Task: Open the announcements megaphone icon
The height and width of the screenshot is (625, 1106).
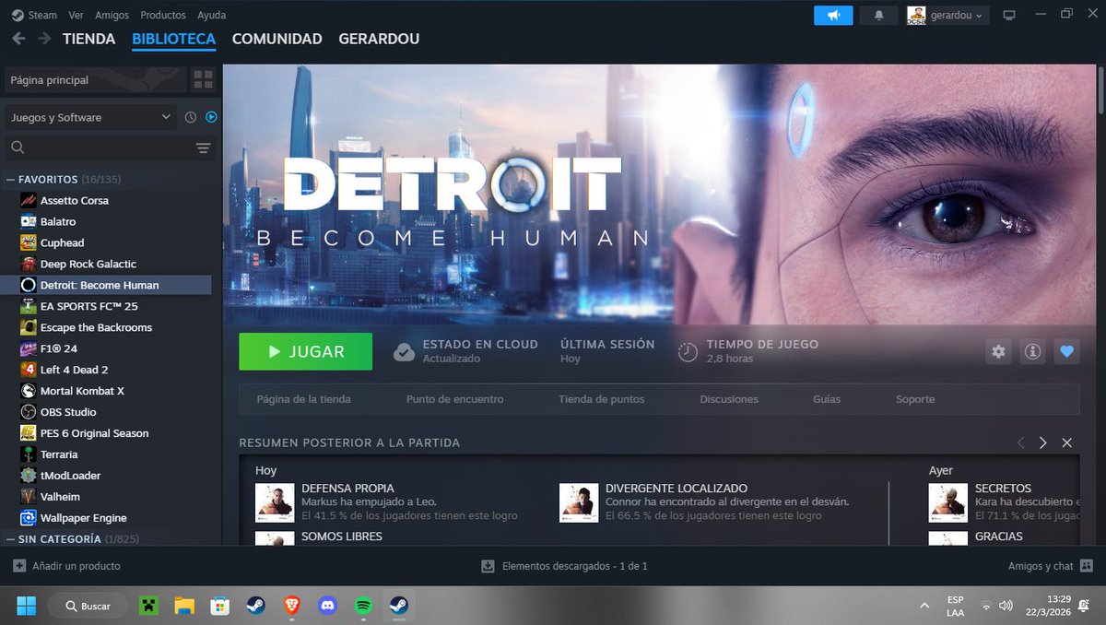Action: (x=833, y=15)
